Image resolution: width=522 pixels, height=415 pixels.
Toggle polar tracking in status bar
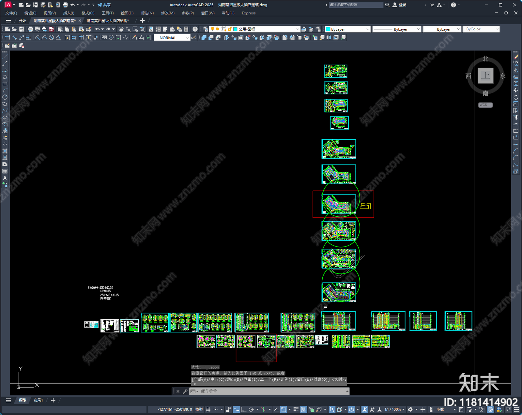coord(251,409)
